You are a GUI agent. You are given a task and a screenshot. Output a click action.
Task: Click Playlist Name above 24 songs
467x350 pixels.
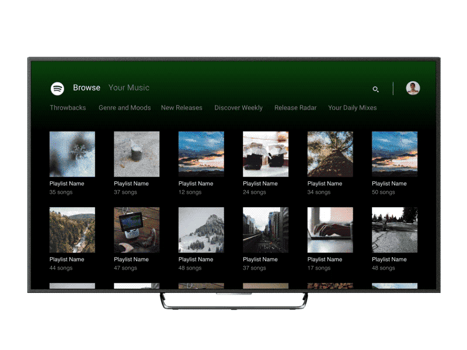[x=260, y=184]
